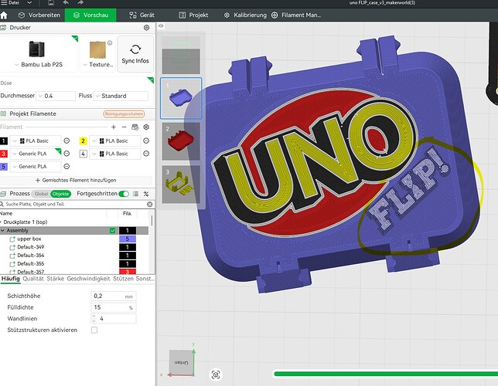Click the Schichthöhe value field
The height and width of the screenshot is (386, 498).
[114, 296]
